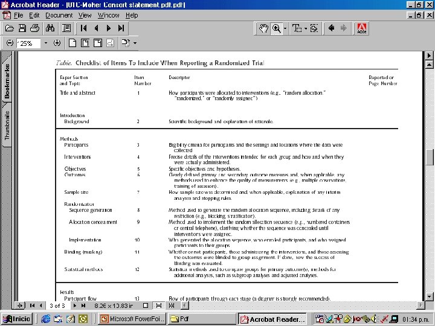
Task: Switch to the Bookmarks tab
Action: pos(7,80)
